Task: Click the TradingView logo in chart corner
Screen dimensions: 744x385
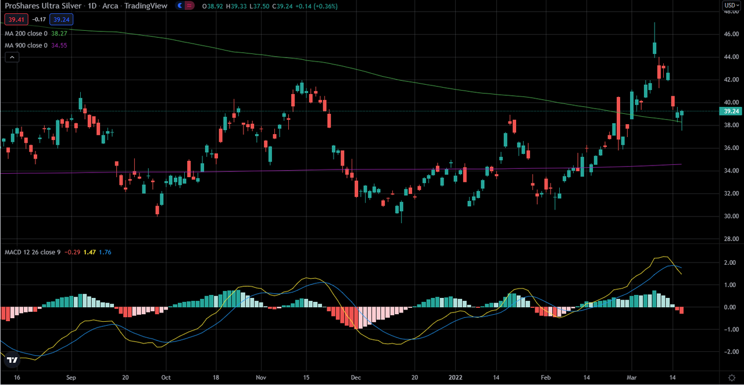Action: click(12, 360)
